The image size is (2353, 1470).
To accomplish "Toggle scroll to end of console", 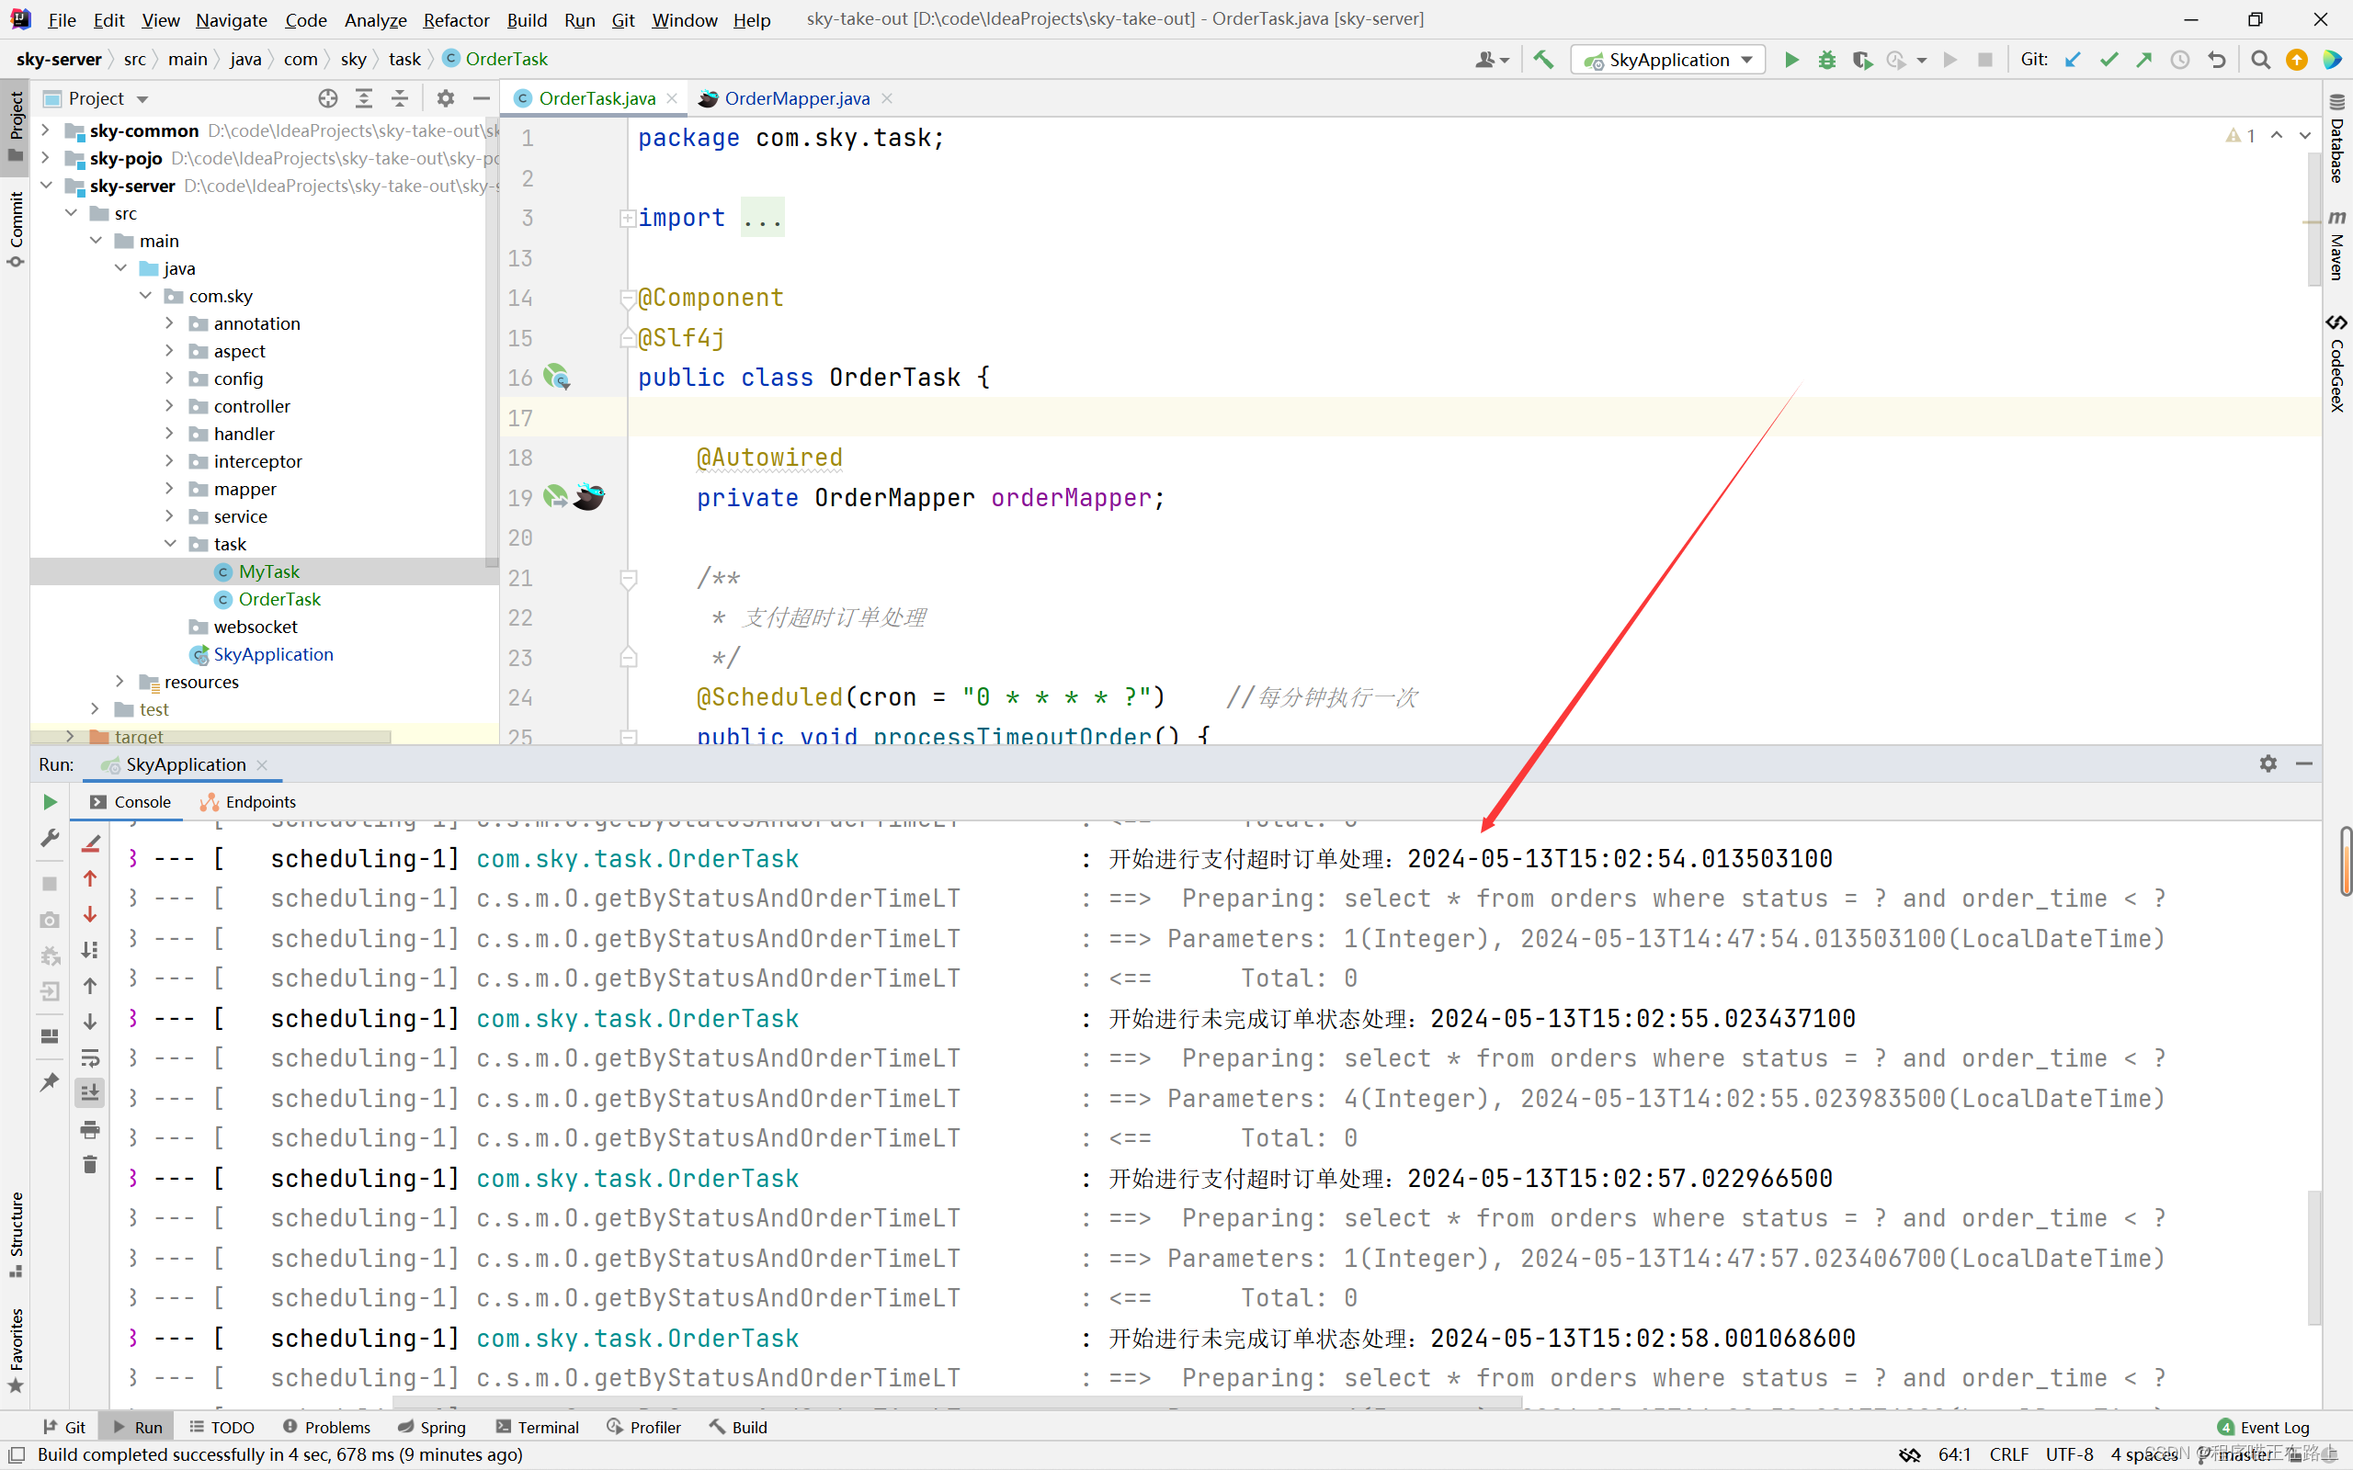I will (x=90, y=1092).
